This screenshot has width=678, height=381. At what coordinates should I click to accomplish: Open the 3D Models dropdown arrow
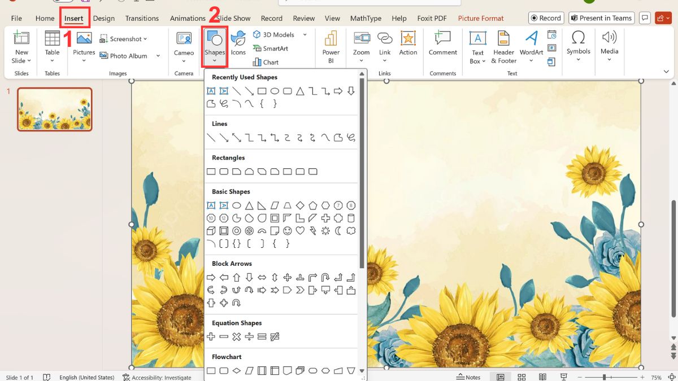click(x=305, y=35)
